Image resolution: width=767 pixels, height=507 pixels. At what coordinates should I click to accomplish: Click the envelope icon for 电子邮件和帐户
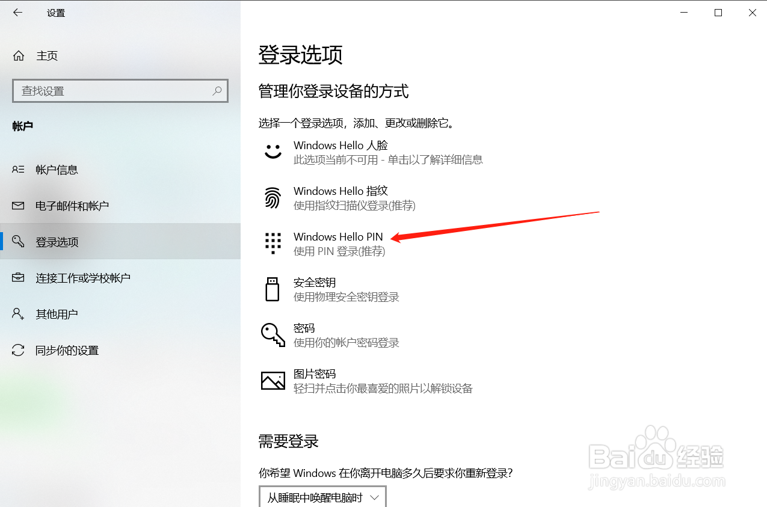pyautogui.click(x=19, y=206)
